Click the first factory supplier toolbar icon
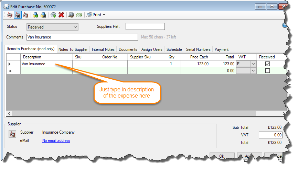The width and height of the screenshot is (298, 169). tap(10, 15)
